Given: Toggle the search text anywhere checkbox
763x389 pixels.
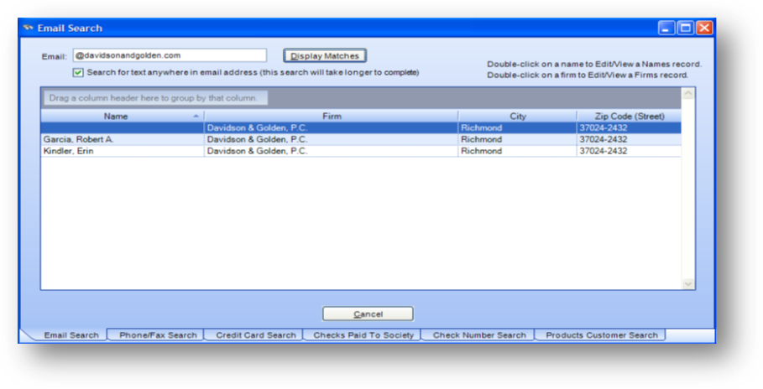Looking at the screenshot, I should [x=78, y=72].
